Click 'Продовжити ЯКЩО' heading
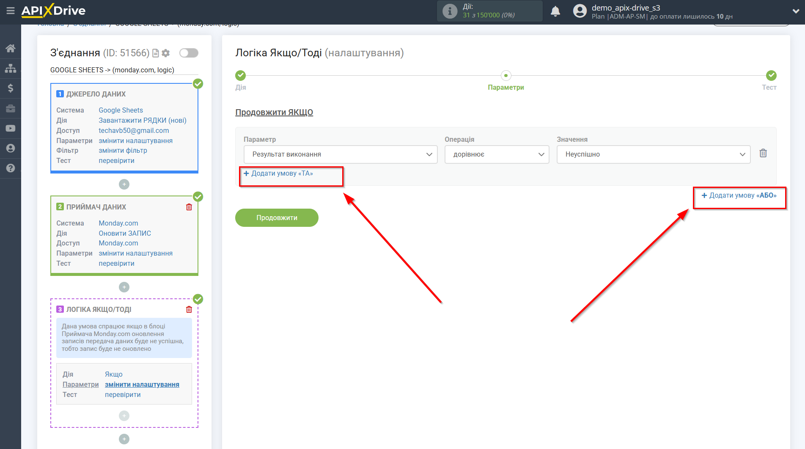This screenshot has height=449, width=805. 274,112
